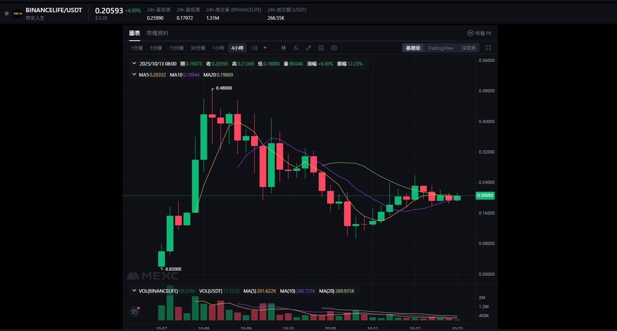Click the volume MA(10) 246.725K value

click(x=306, y=291)
